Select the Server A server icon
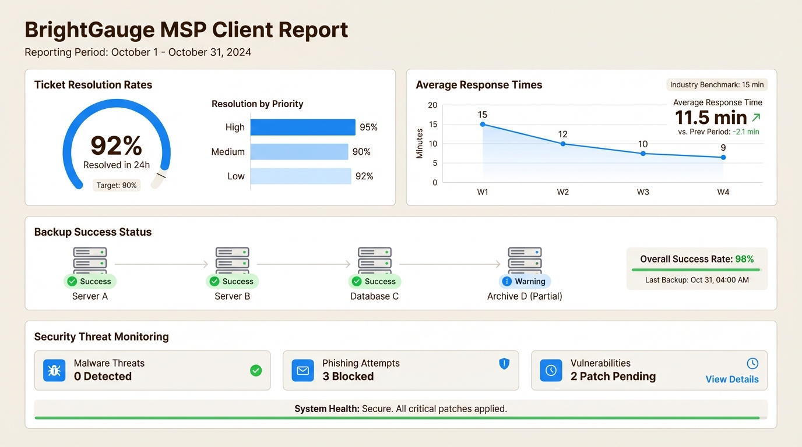802x447 pixels. click(x=89, y=259)
